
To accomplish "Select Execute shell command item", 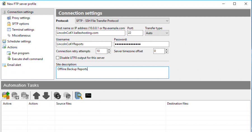I will (x=27, y=59).
